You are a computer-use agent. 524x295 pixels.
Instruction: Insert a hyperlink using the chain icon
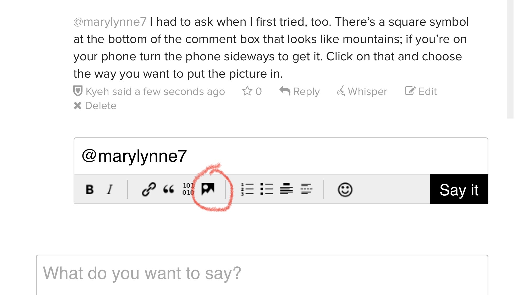(149, 189)
